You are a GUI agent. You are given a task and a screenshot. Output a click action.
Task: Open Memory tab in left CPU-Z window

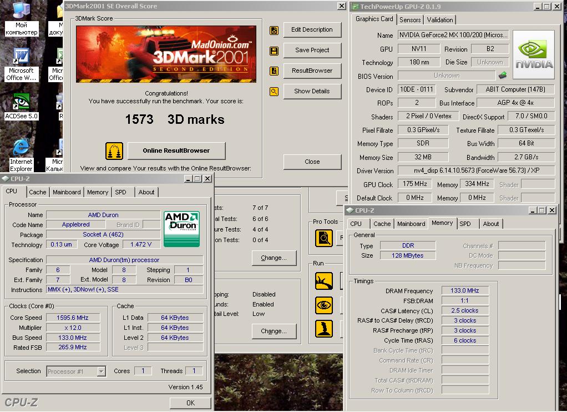click(98, 192)
